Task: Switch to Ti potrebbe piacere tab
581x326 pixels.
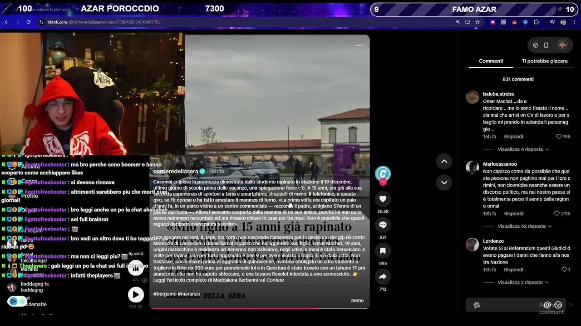Action: pos(545,61)
